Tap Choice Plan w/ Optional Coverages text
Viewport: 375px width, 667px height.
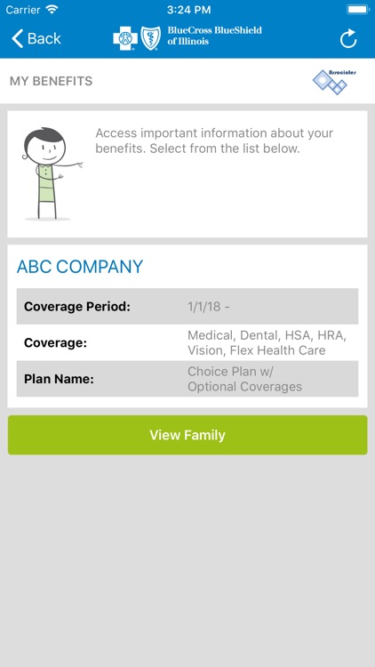pos(245,379)
